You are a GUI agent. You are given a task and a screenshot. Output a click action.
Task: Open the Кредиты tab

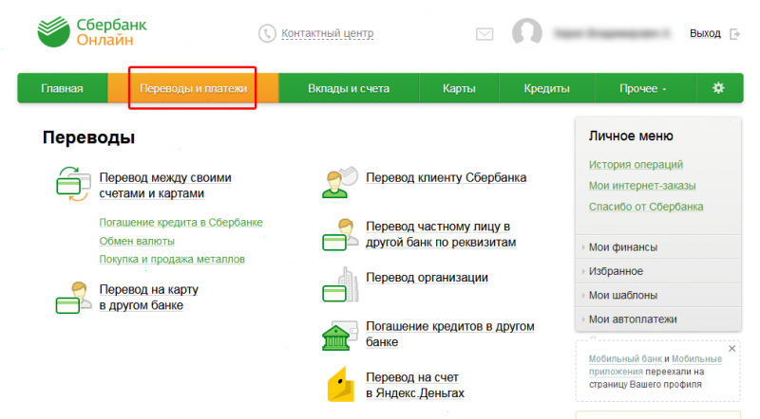(x=546, y=88)
